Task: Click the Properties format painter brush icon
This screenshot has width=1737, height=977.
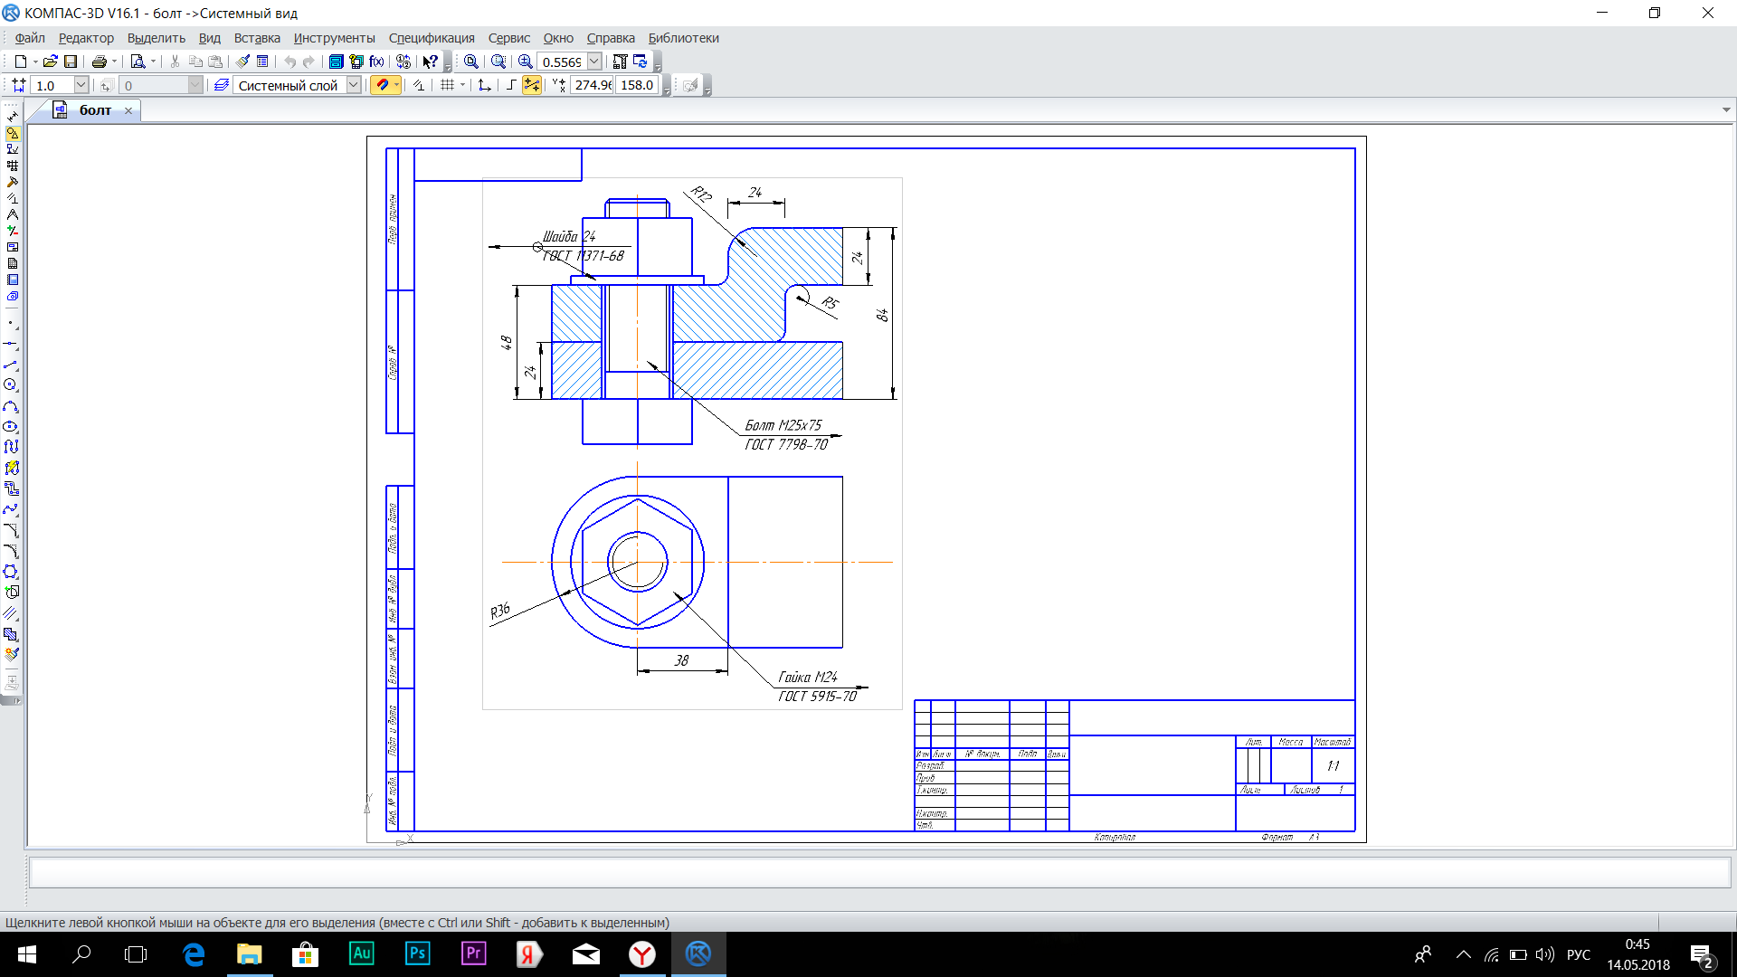Action: (242, 62)
